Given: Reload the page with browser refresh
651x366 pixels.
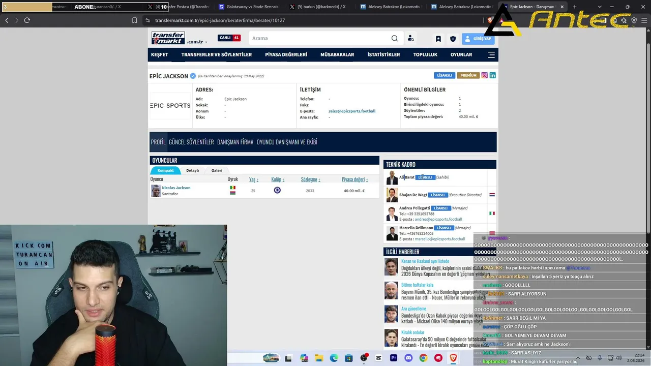Looking at the screenshot, I should [x=27, y=20].
